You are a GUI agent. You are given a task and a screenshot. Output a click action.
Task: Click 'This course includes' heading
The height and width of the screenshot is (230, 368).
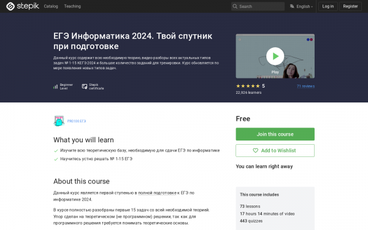pos(259,194)
